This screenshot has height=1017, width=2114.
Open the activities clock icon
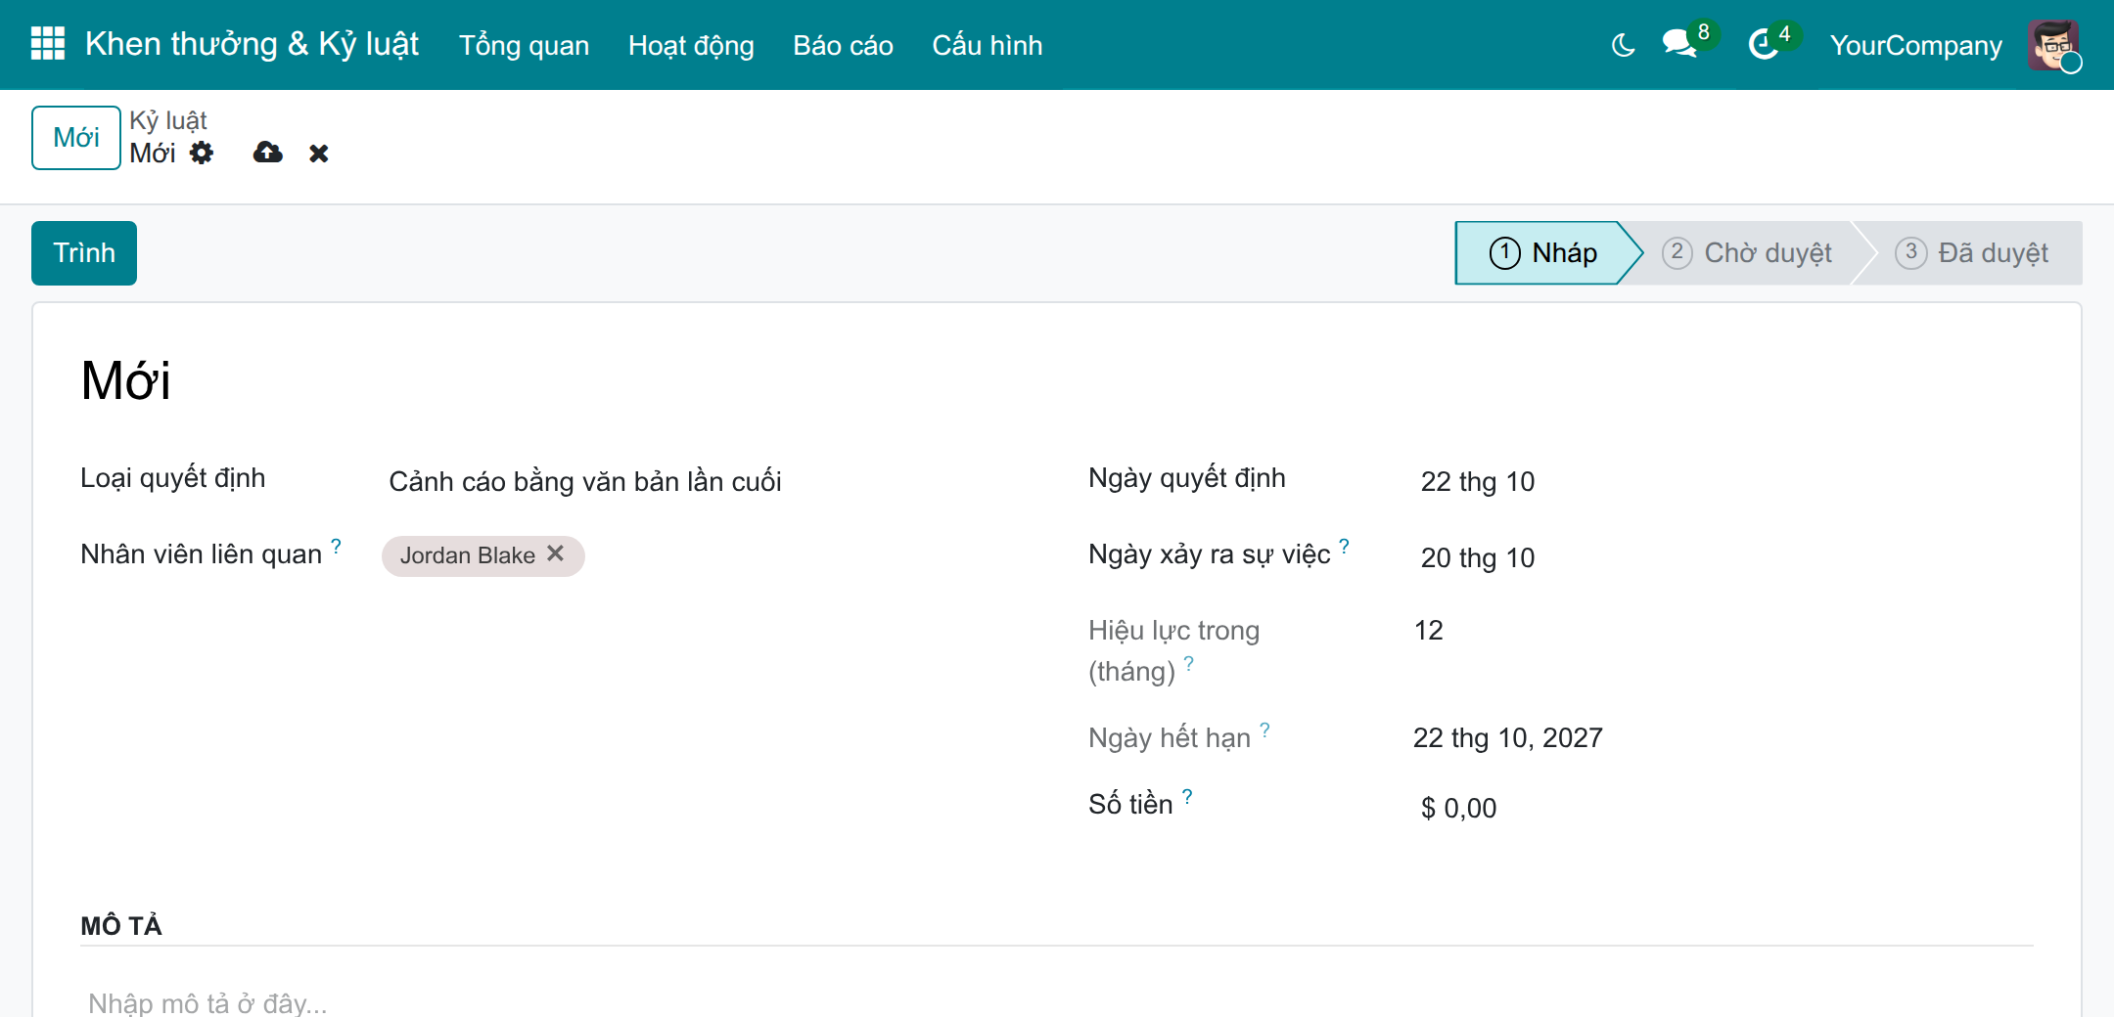(x=1764, y=45)
